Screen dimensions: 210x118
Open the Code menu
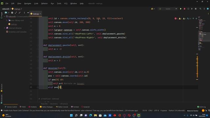point(36,4)
